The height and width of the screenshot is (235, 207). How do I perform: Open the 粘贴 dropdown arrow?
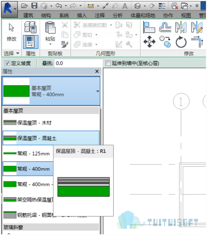(x=50, y=44)
